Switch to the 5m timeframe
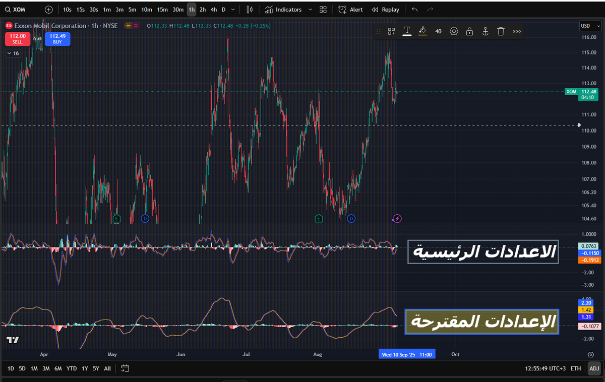The height and width of the screenshot is (382, 605). point(132,10)
